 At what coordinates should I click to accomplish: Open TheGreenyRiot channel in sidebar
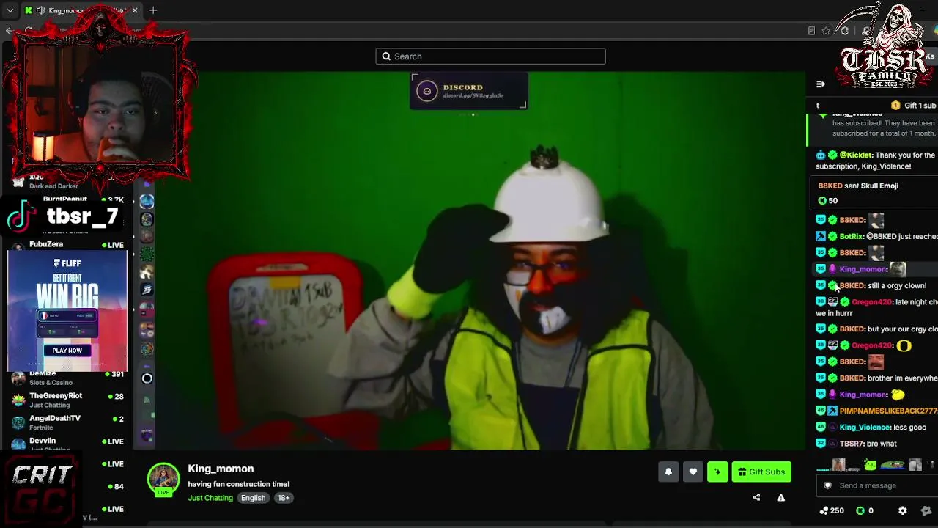pos(67,400)
